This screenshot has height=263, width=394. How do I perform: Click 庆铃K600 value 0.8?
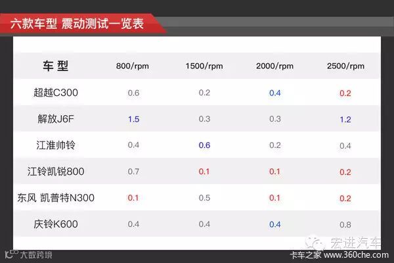pos(345,225)
